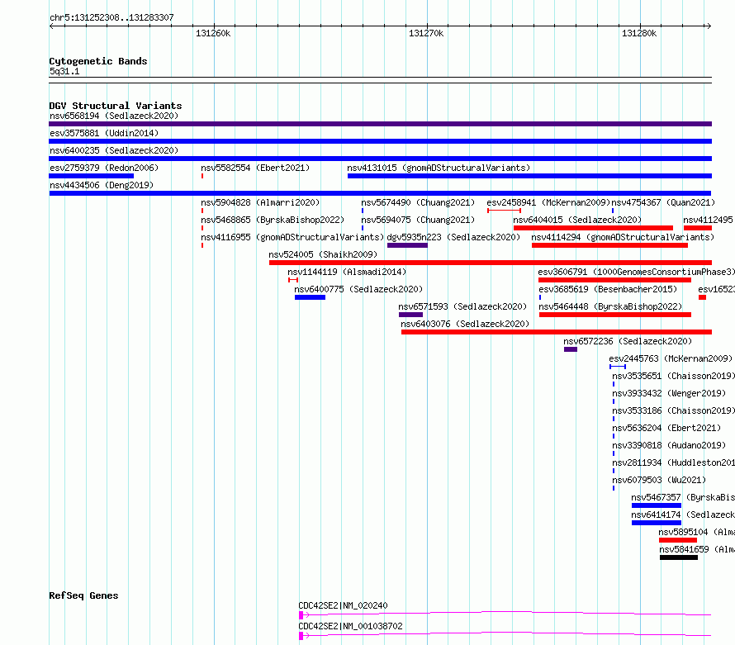The height and width of the screenshot is (645, 735).
Task: Select nsv2811934 Huddleston label
Action: pyautogui.click(x=674, y=462)
